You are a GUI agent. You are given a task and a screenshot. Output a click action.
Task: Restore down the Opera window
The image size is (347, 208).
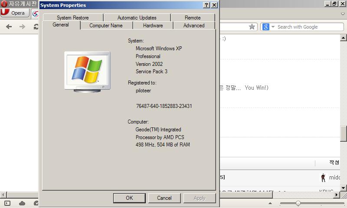click(x=334, y=4)
